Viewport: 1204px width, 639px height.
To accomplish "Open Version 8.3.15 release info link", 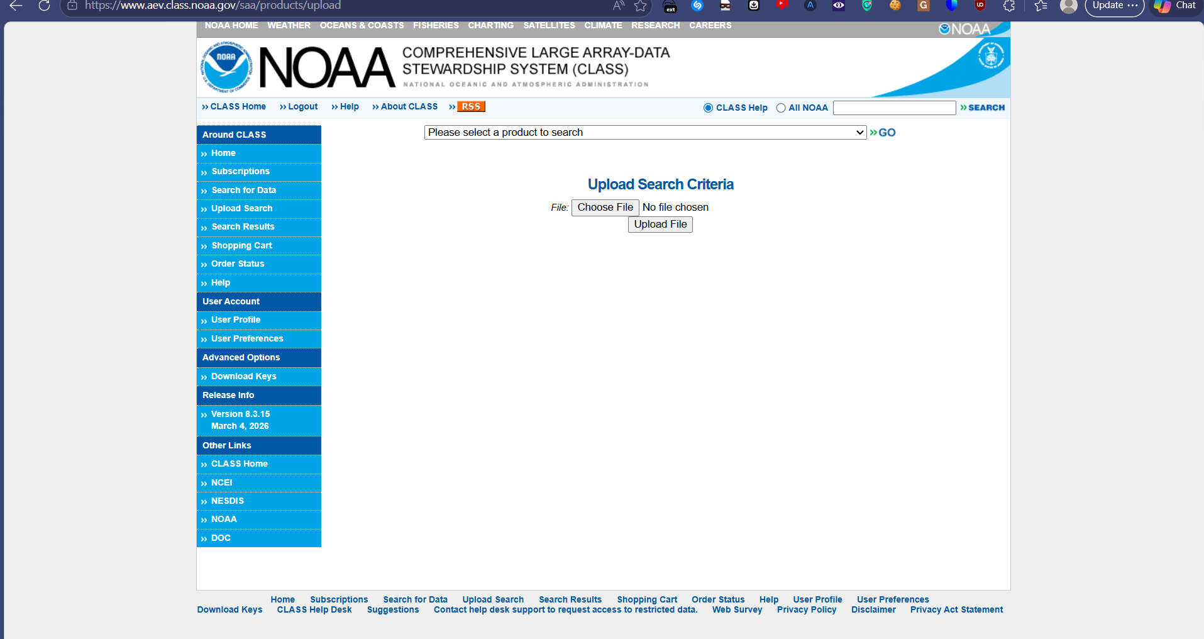I will tap(240, 420).
